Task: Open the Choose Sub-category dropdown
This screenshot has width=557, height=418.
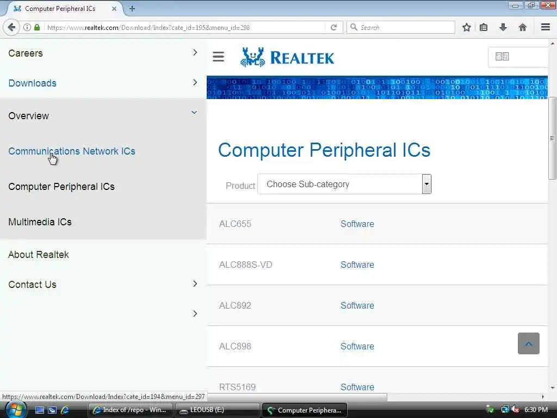Action: tap(344, 184)
